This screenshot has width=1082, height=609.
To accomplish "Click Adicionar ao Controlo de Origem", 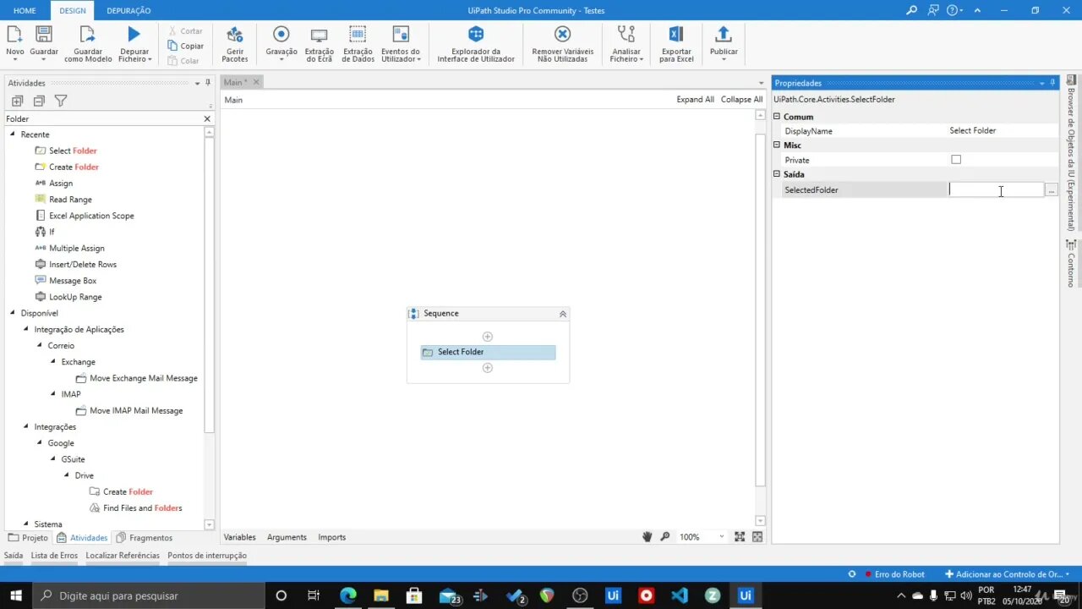I will tap(1008, 574).
